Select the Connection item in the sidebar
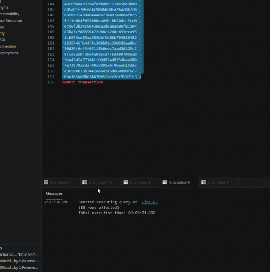Image resolution: width=270 pixels, height=272 pixels. [x=8, y=46]
